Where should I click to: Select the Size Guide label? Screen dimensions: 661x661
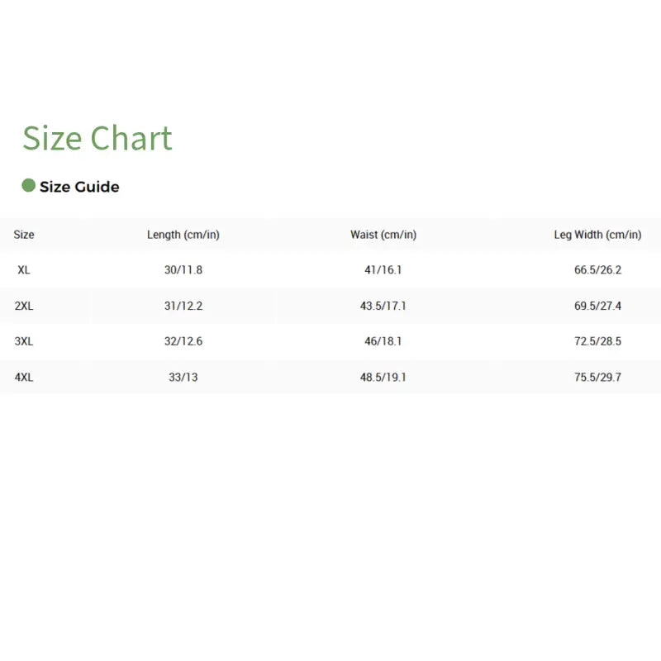pos(79,187)
